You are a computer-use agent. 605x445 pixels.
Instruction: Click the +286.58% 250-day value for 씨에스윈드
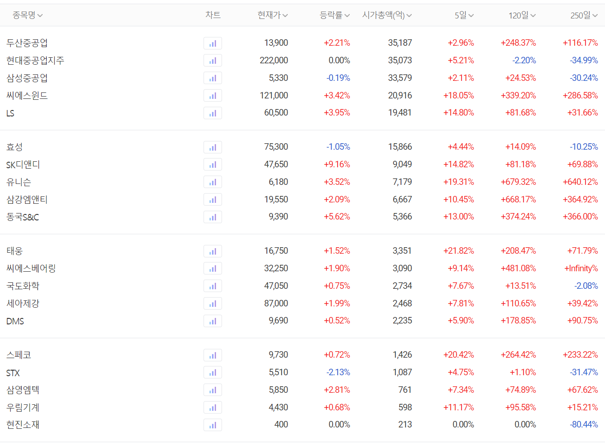click(x=580, y=96)
